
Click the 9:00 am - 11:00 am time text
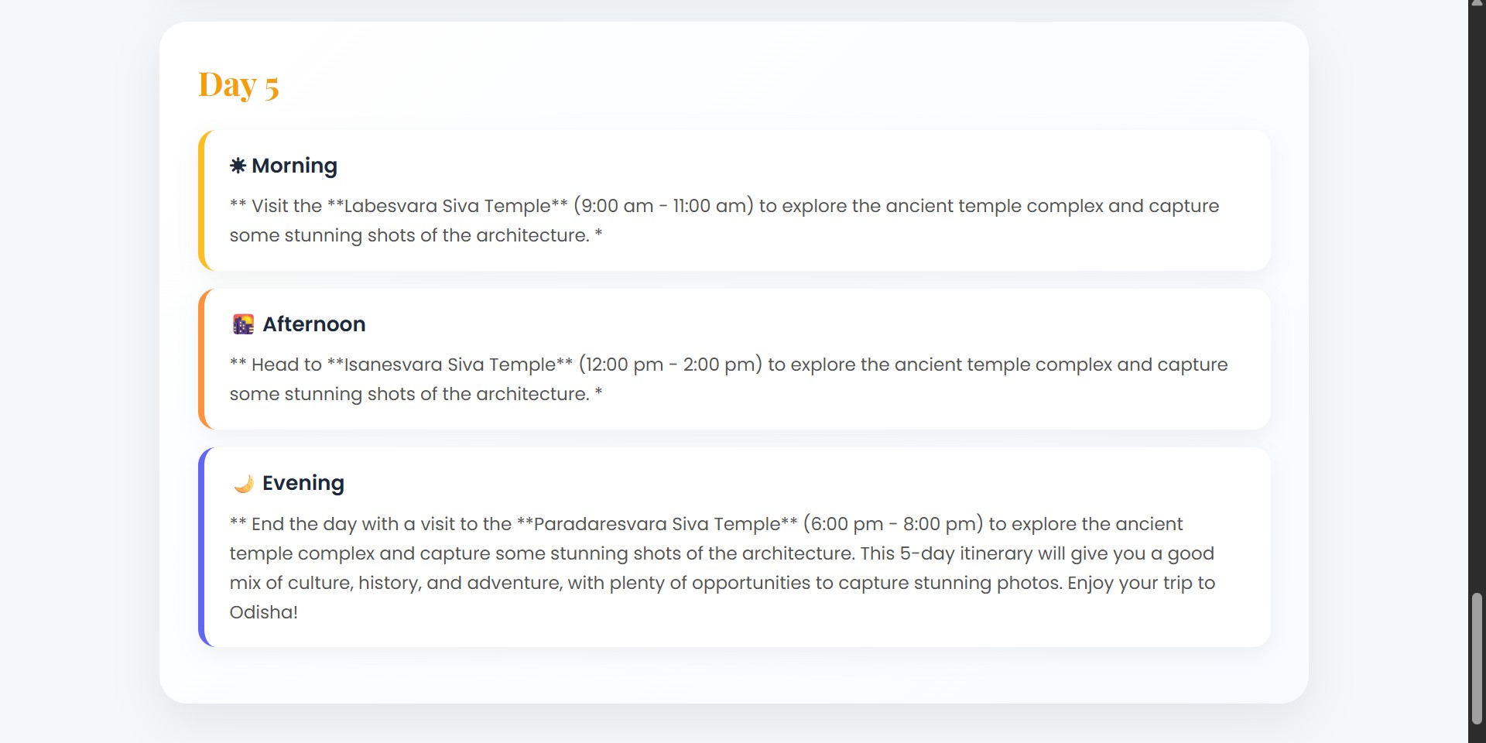663,206
